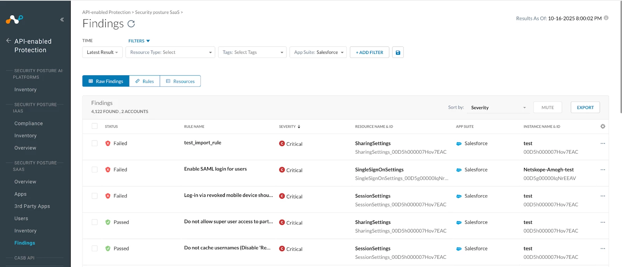Image resolution: width=622 pixels, height=267 pixels.
Task: Open ellipsis menu for Log-in via revoked mobile row
Action: point(603,196)
